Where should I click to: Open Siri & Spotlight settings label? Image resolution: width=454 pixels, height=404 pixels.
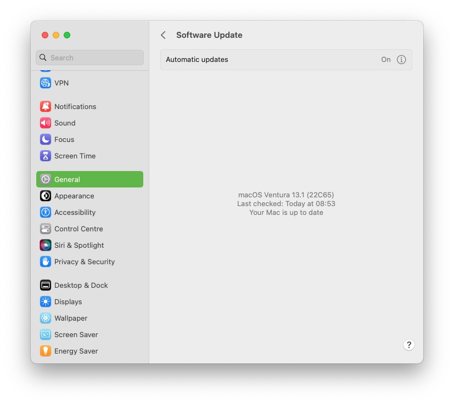point(79,245)
